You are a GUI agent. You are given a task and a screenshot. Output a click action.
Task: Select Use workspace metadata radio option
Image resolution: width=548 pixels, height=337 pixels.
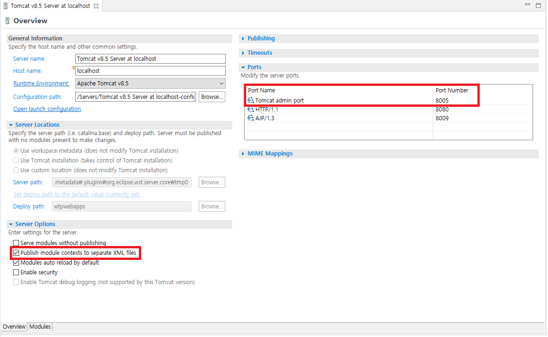click(16, 151)
